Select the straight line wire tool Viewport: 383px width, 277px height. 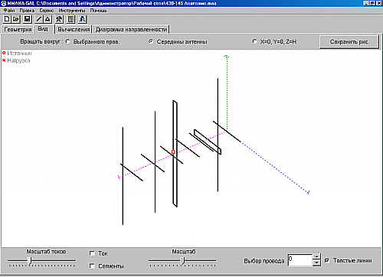click(38, 19)
